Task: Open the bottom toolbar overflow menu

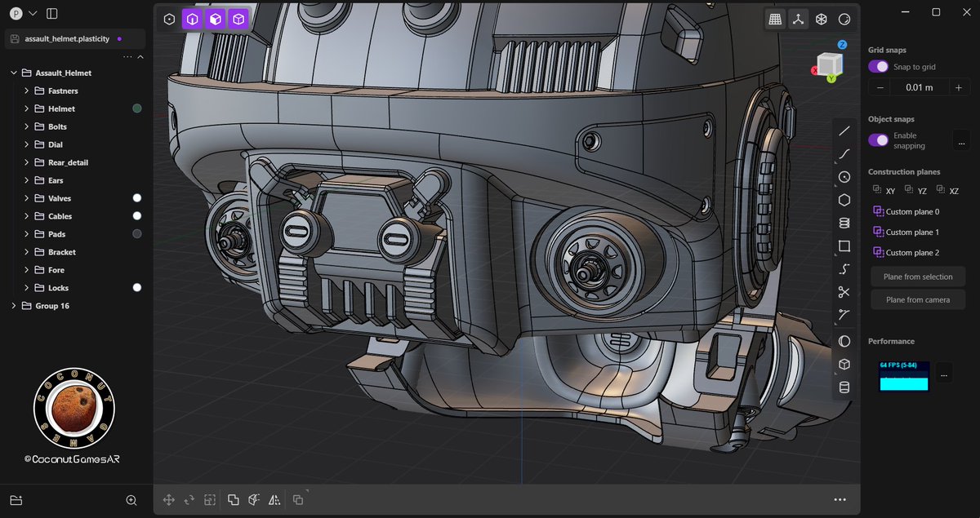Action: [x=840, y=500]
